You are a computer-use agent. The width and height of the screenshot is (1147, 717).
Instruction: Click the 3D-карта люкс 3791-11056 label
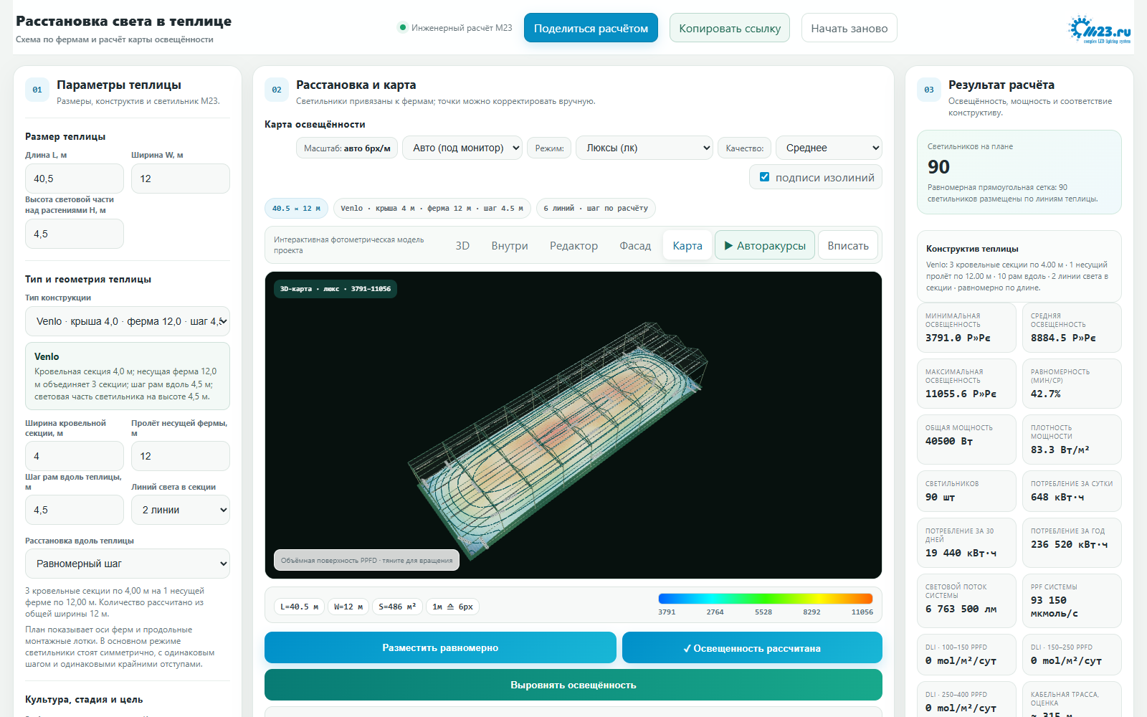pos(335,289)
